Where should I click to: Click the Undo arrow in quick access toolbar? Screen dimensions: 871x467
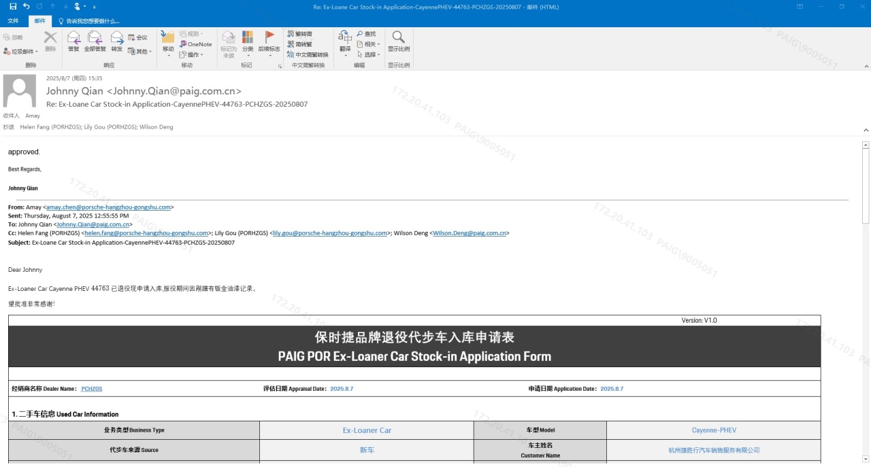[x=27, y=6]
